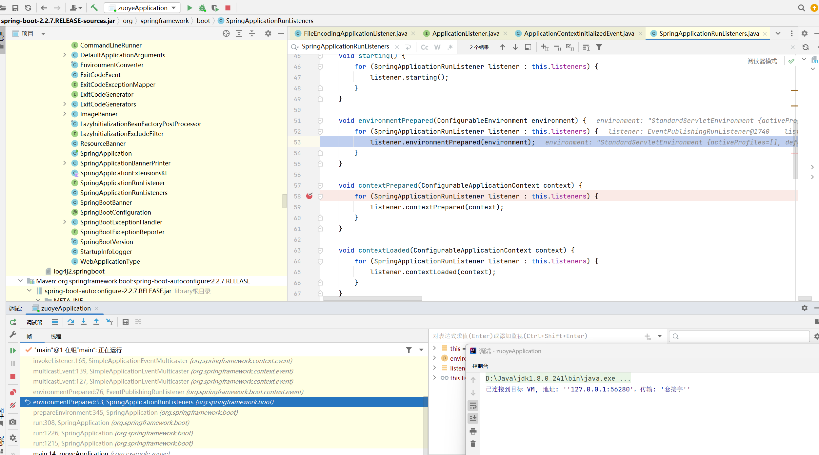Toggle soft-wrap in the console
819x455 pixels.
click(473, 406)
